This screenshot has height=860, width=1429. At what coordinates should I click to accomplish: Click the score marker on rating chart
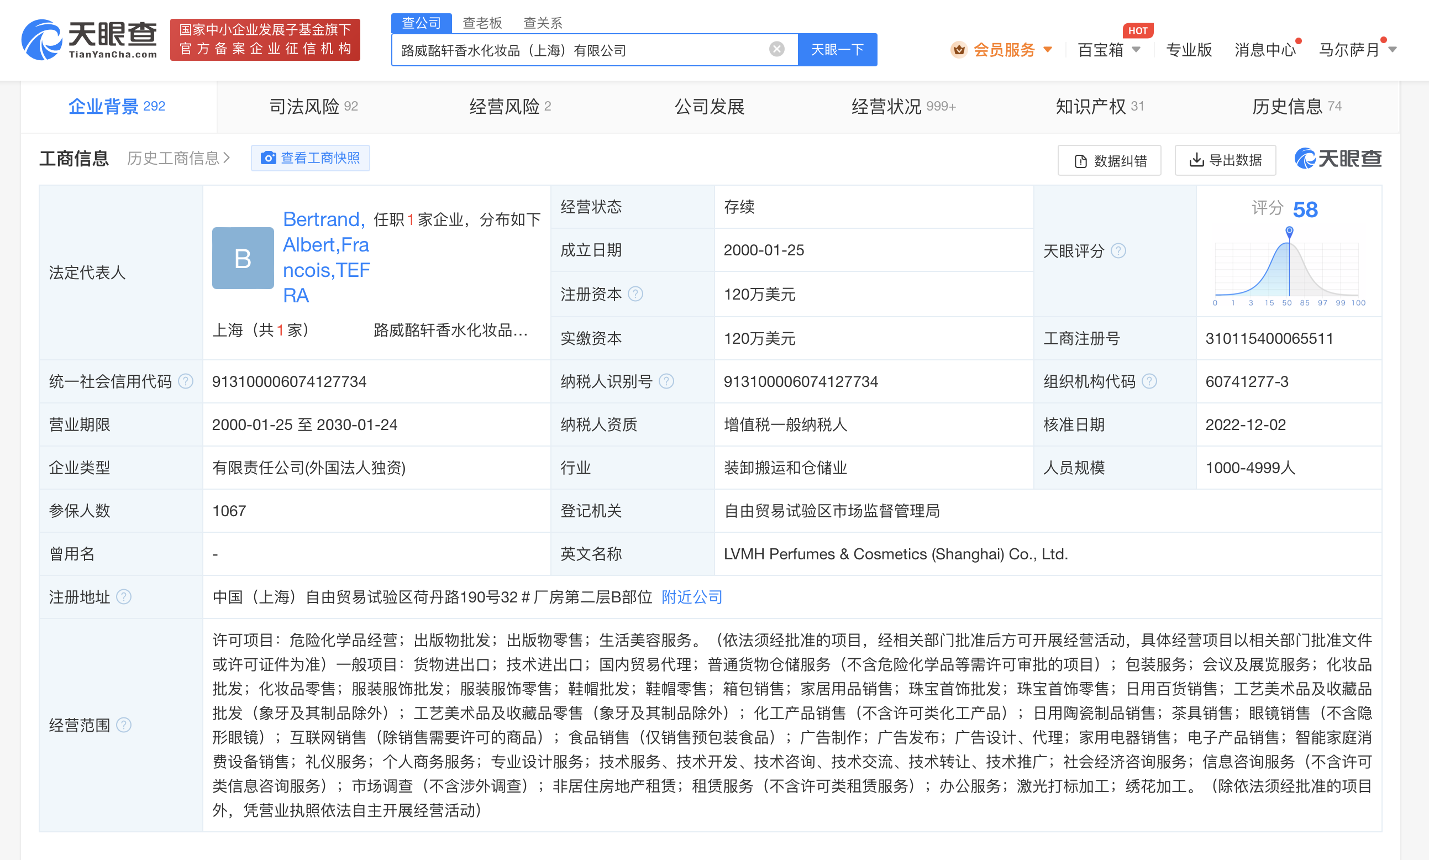click(x=1289, y=231)
